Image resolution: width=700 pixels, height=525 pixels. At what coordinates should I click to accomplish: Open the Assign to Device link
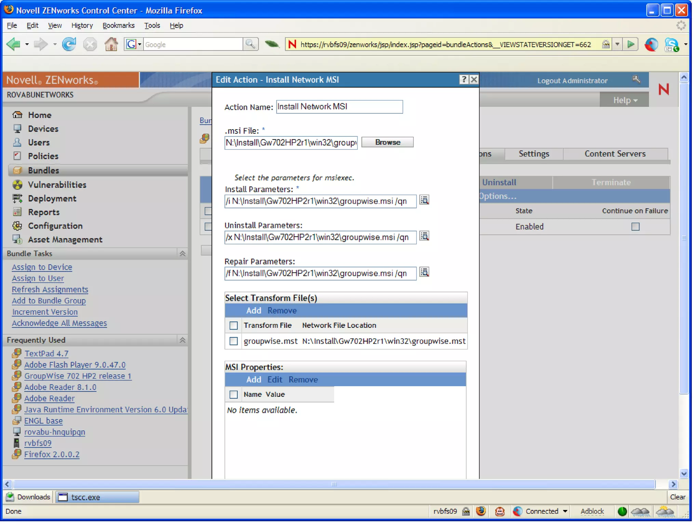click(42, 267)
